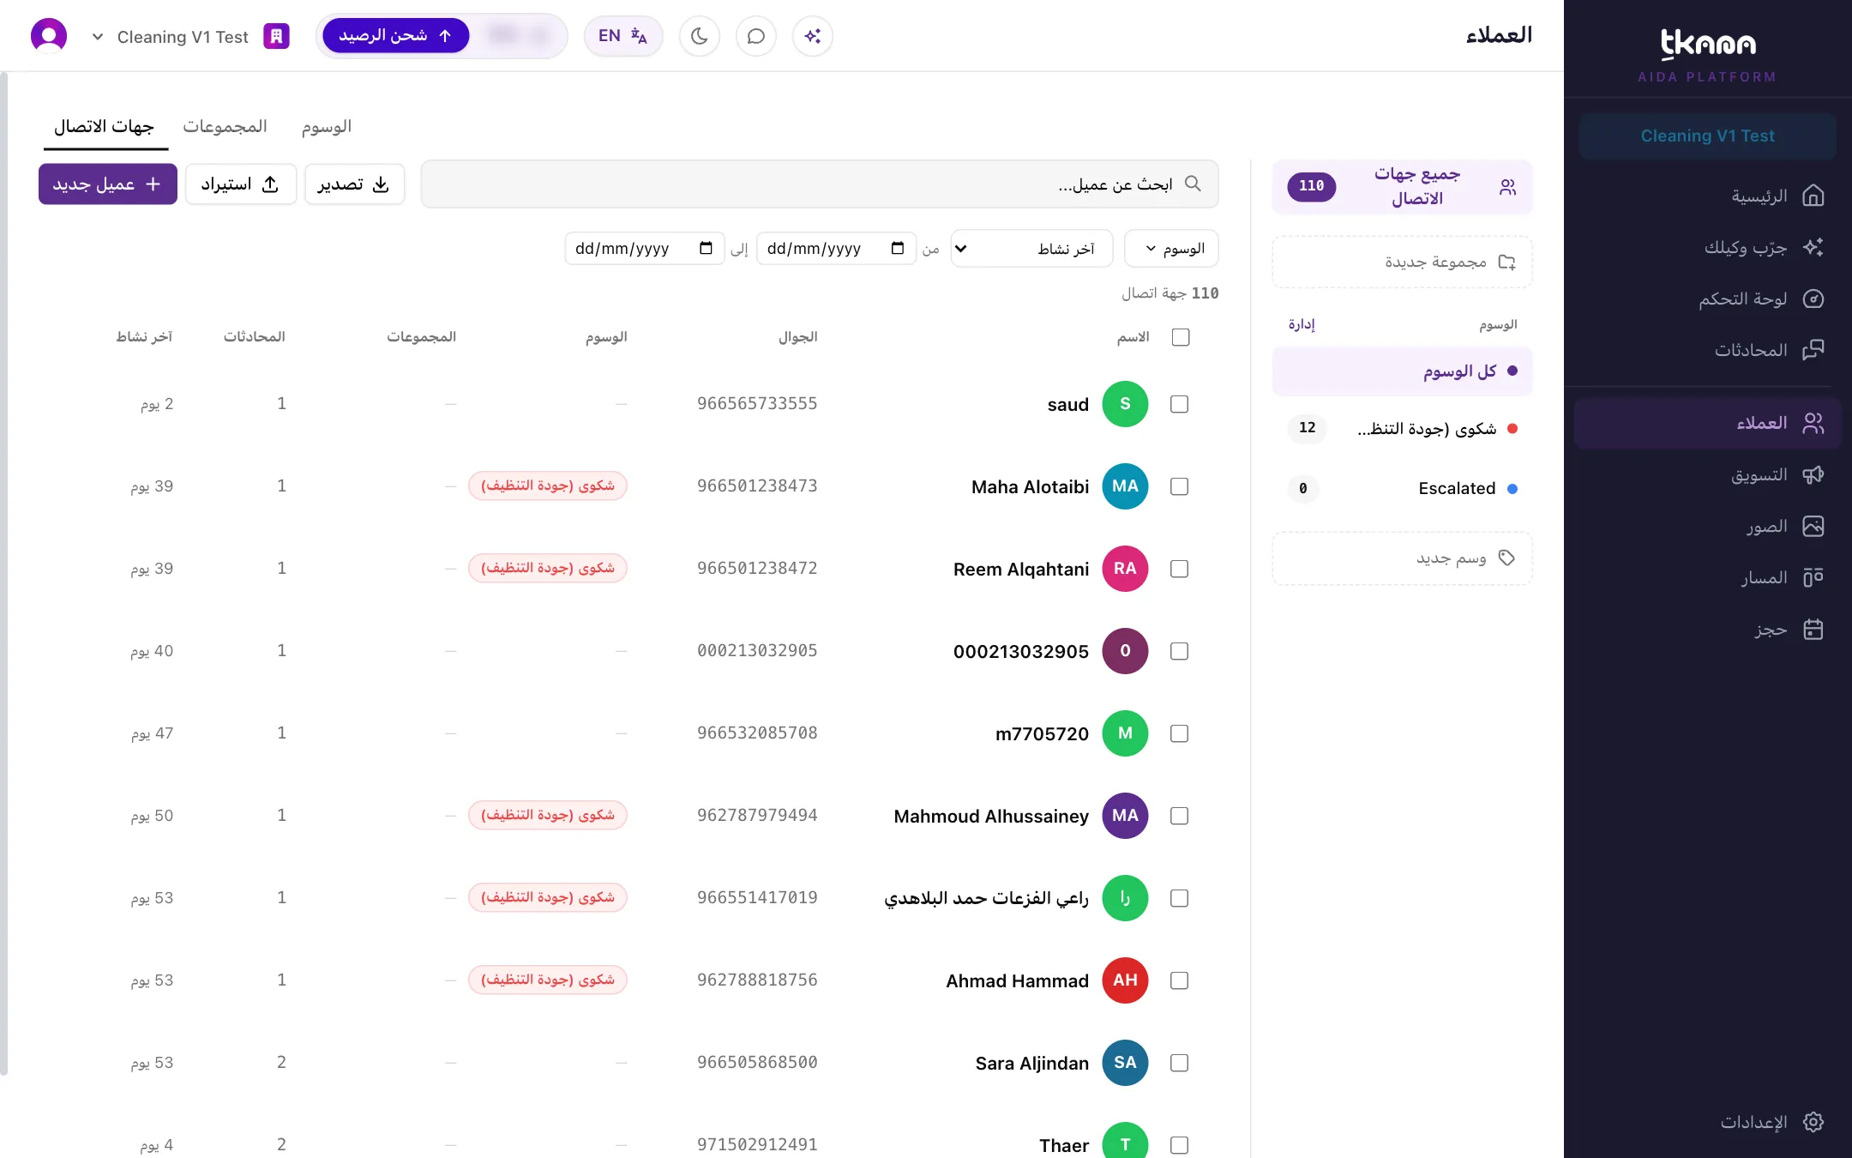Click مجموعة جديدة new group button
Screen dimensions: 1852x1158
point(1402,262)
